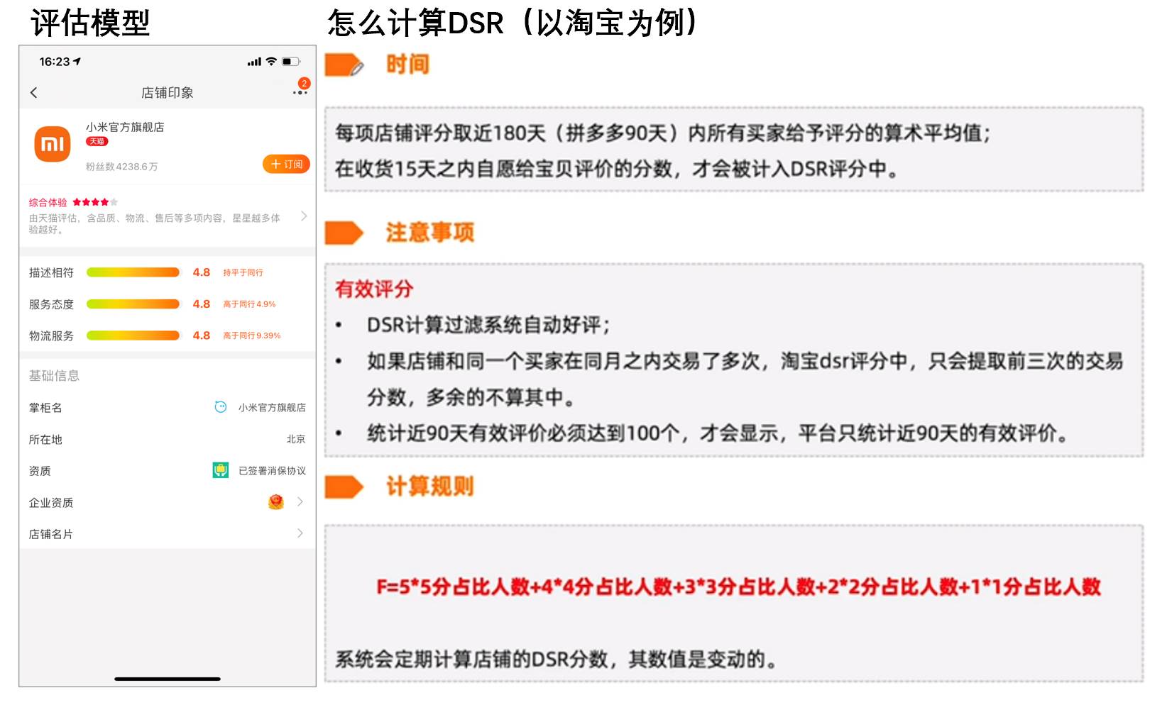This screenshot has height=705, width=1167.
Task: Select the 服务态度 rating bar
Action: (133, 304)
